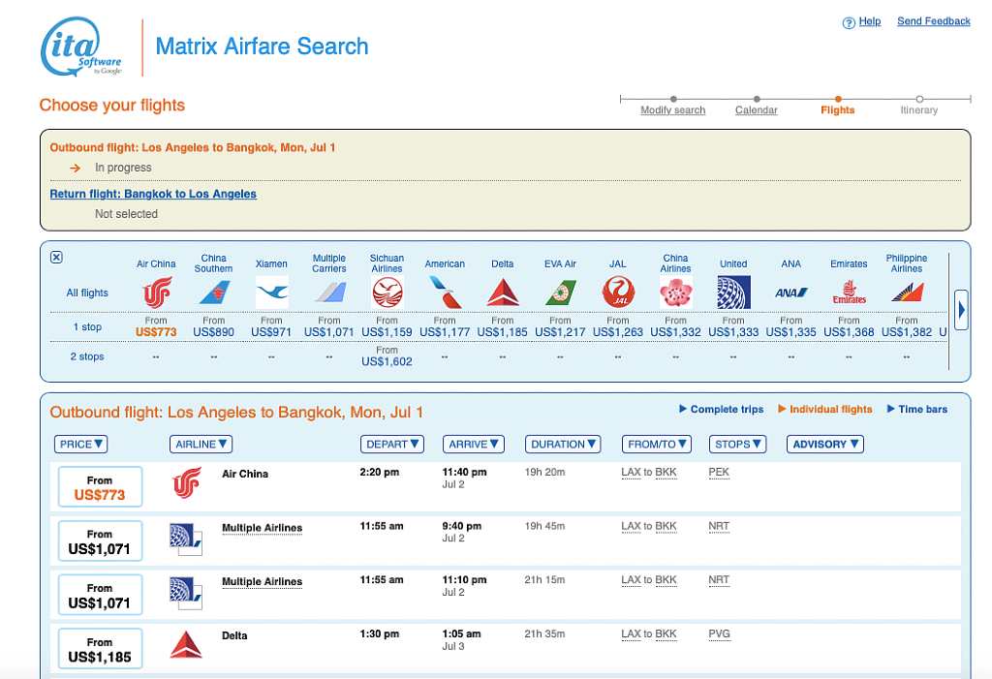Filter by 1 stop row label
The width and height of the screenshot is (992, 679).
(87, 327)
